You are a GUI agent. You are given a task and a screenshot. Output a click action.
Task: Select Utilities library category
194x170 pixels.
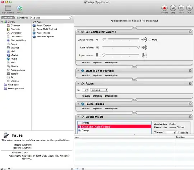pos(15,81)
